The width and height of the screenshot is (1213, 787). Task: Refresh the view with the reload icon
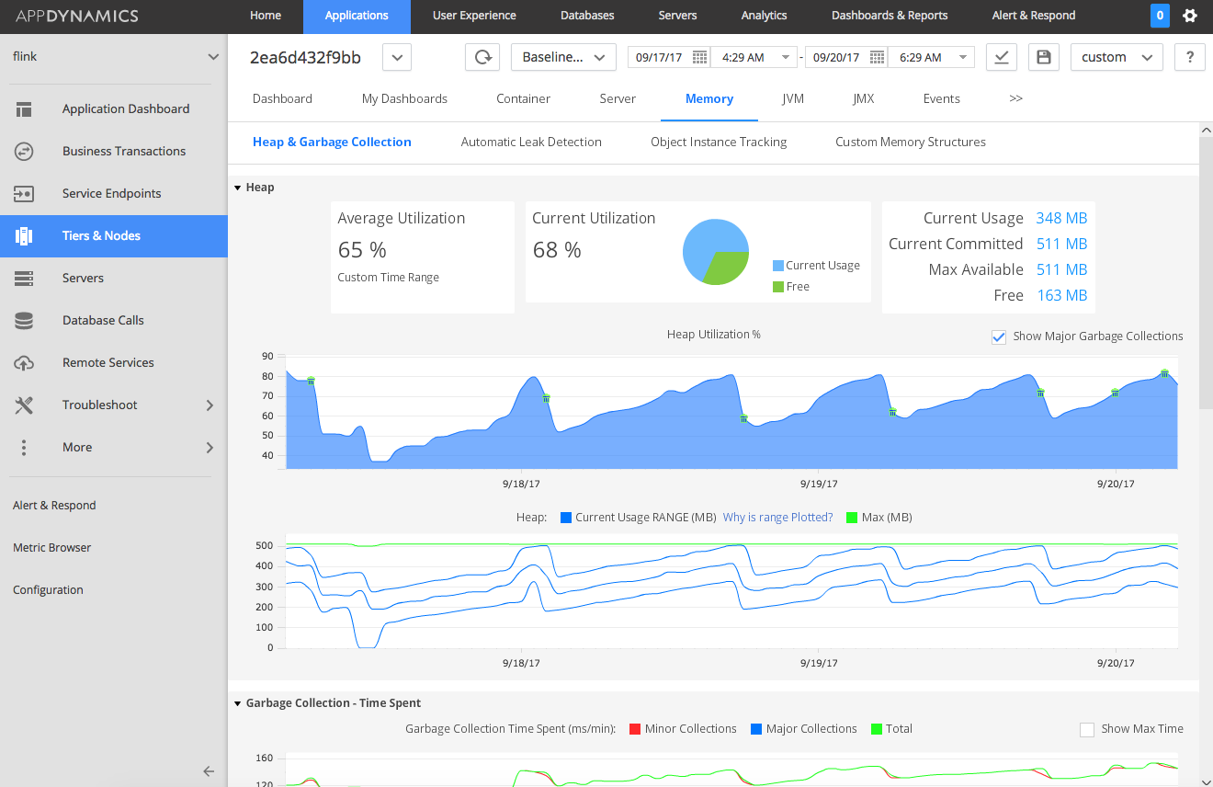tap(482, 57)
